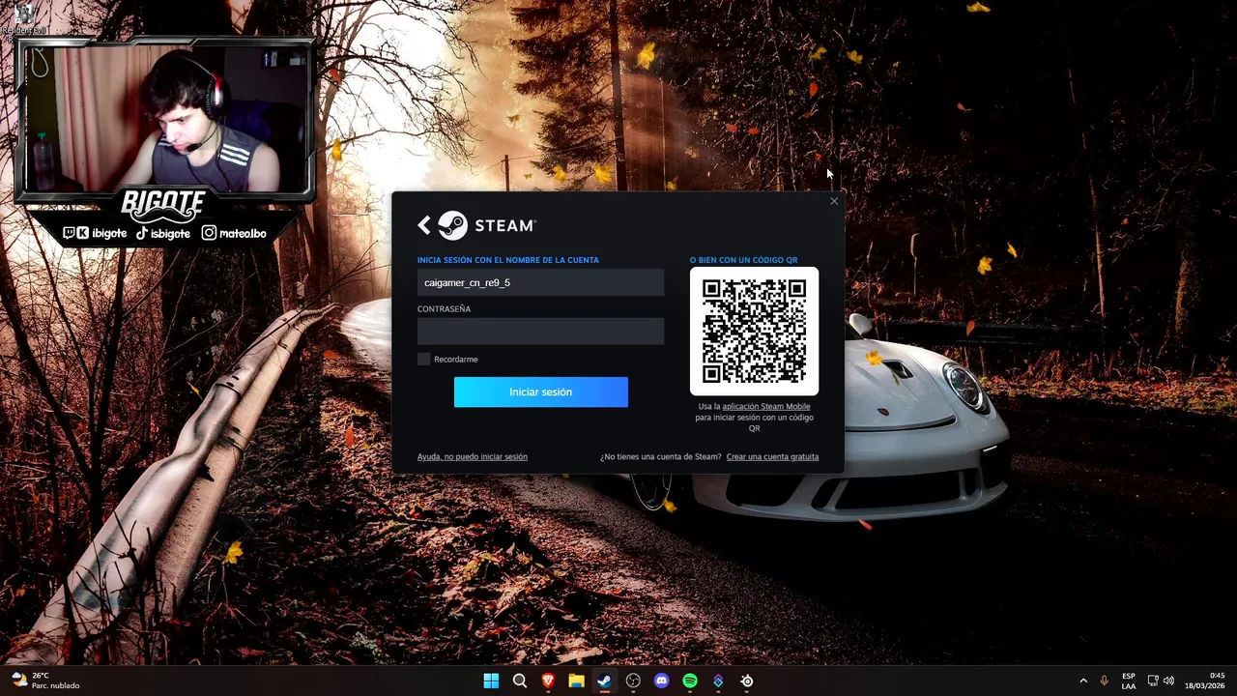Open the Windows Start menu
1237x696 pixels.
(491, 681)
